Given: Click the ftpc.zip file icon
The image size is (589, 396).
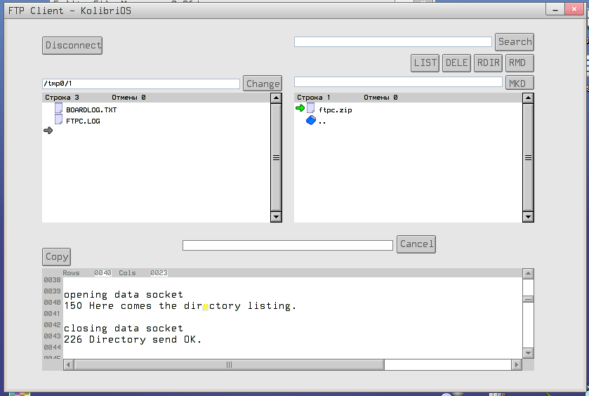Looking at the screenshot, I should [310, 109].
